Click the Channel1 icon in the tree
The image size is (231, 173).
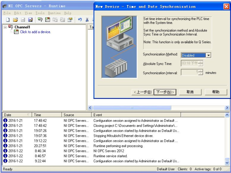(11, 27)
